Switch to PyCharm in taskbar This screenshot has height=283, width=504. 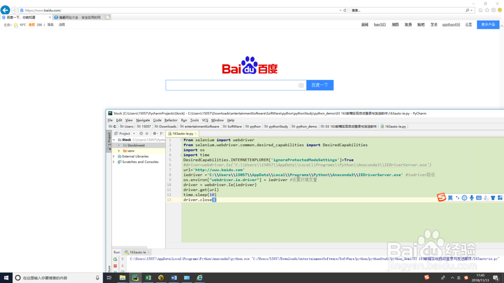(x=135, y=277)
